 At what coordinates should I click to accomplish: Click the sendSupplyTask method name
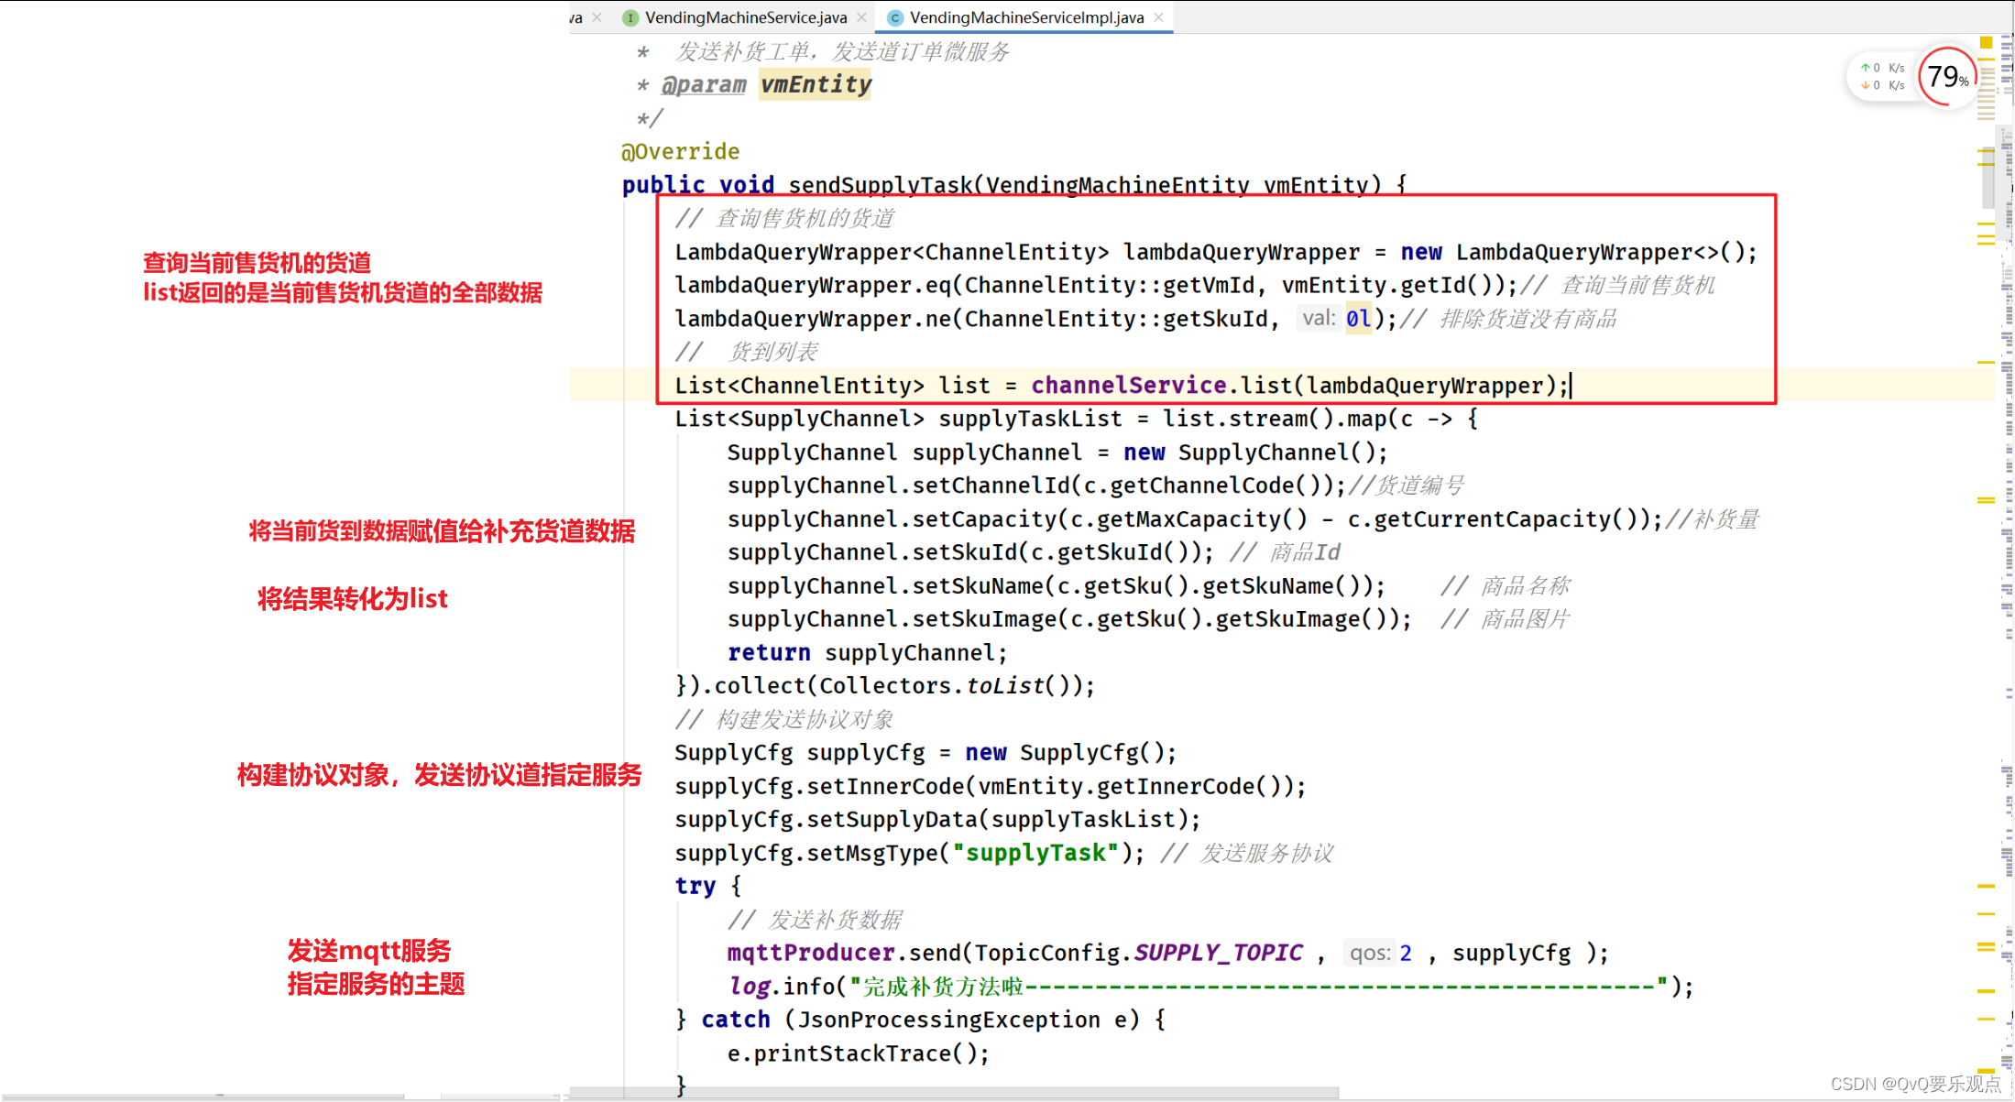point(880,185)
